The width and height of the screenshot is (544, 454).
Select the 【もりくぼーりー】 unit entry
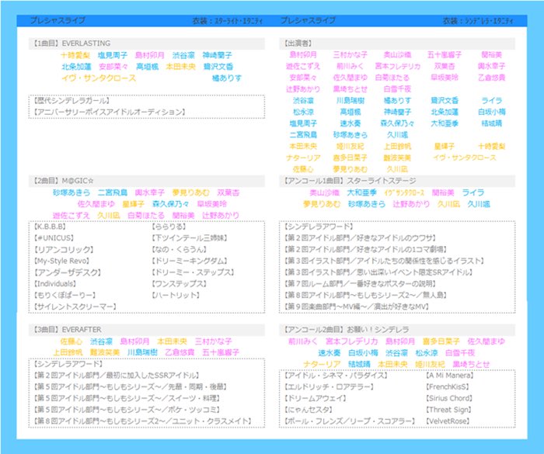pyautogui.click(x=65, y=295)
